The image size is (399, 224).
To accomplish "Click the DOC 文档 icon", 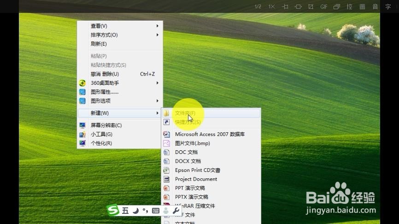I will (x=166, y=152).
